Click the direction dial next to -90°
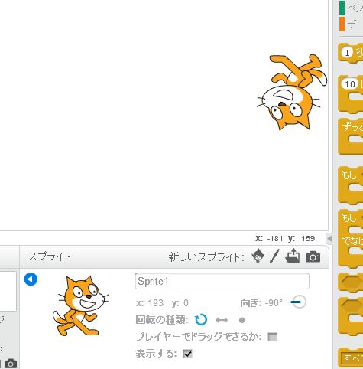This screenshot has height=369, width=363. click(x=299, y=302)
